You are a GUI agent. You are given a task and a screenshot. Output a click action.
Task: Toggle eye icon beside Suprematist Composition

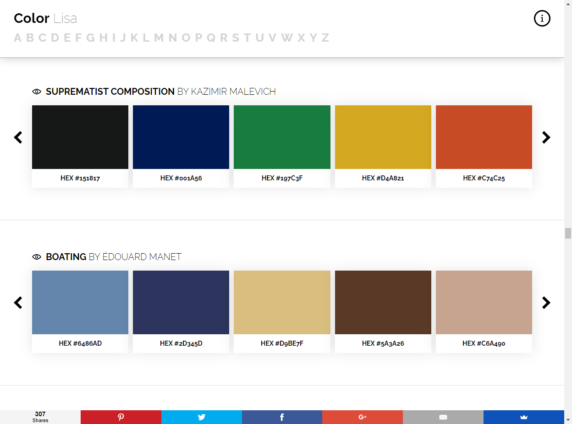[x=37, y=92]
